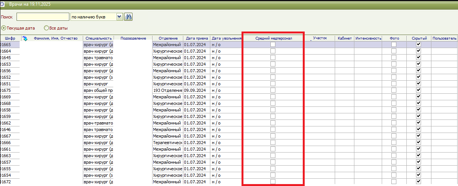Select the "Все даты" radio button
458x186 pixels.
[47, 28]
